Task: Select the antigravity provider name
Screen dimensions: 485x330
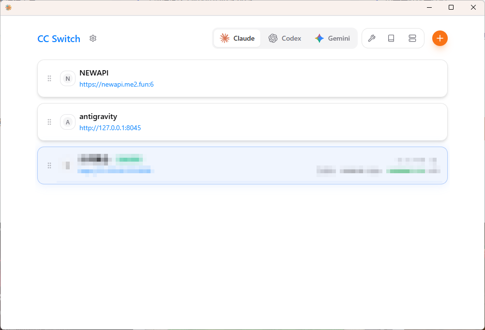Action: 98,116
